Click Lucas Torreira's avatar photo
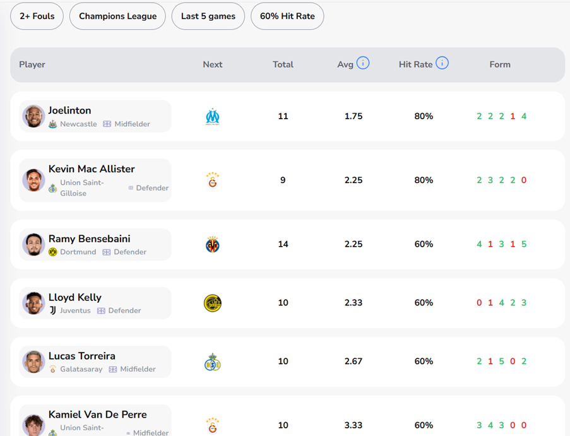570x436 pixels. point(33,362)
